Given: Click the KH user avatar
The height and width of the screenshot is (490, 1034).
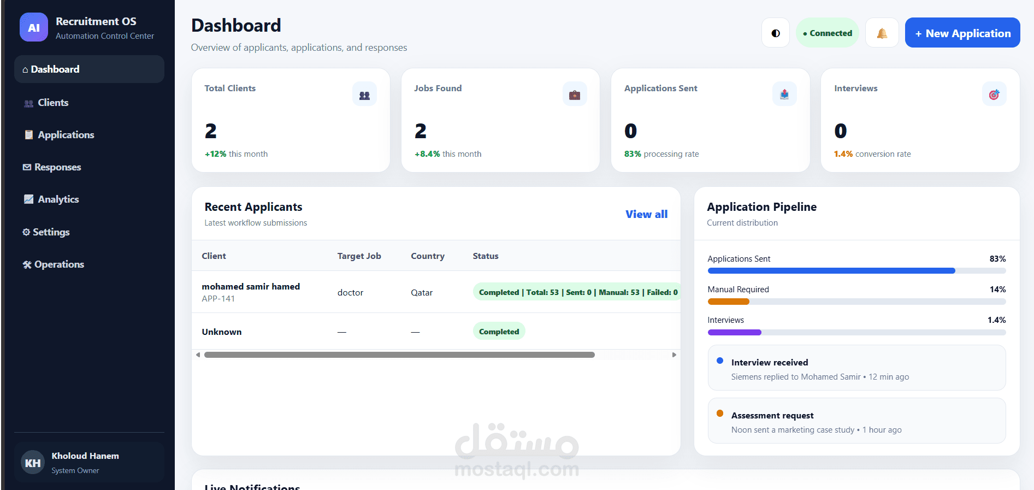Looking at the screenshot, I should (33, 463).
